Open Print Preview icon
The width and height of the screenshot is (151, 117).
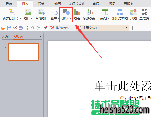point(26,28)
